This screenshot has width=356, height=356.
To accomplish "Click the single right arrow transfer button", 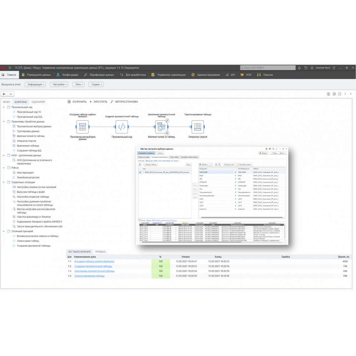I will [195, 184].
